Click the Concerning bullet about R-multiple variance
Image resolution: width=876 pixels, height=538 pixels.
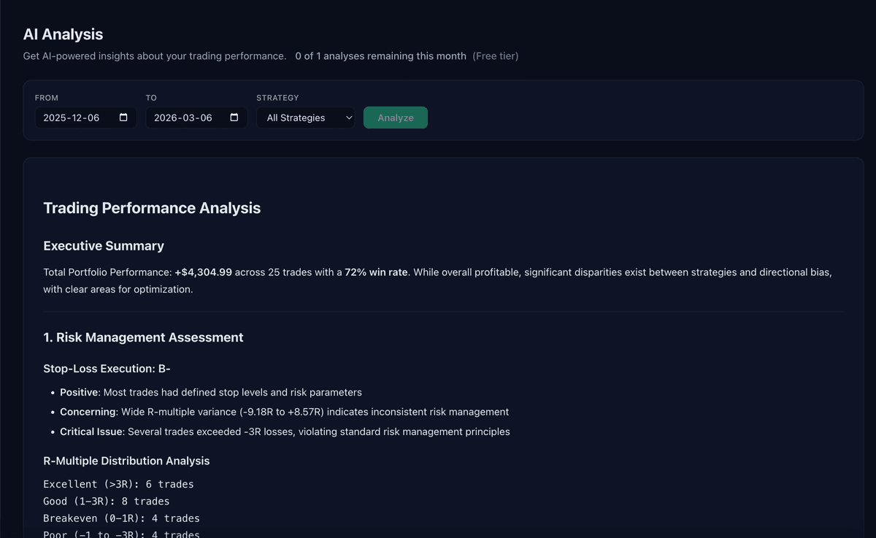tap(284, 412)
